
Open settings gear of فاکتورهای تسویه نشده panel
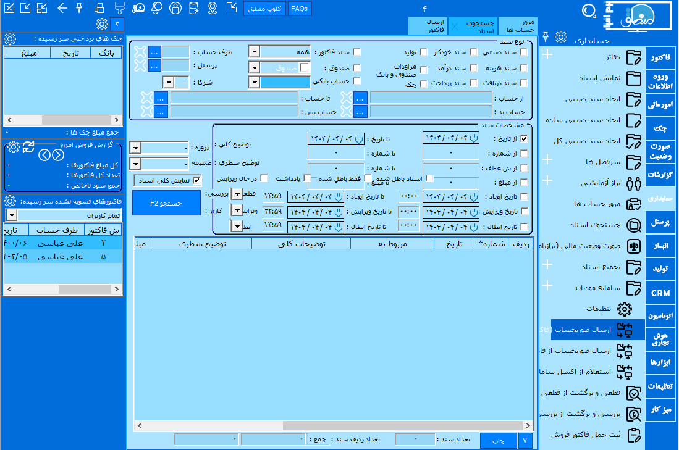tap(10, 201)
